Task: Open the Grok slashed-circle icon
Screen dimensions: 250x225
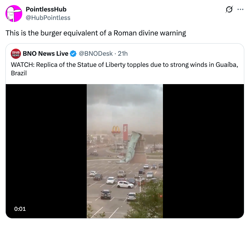Action: click(229, 9)
